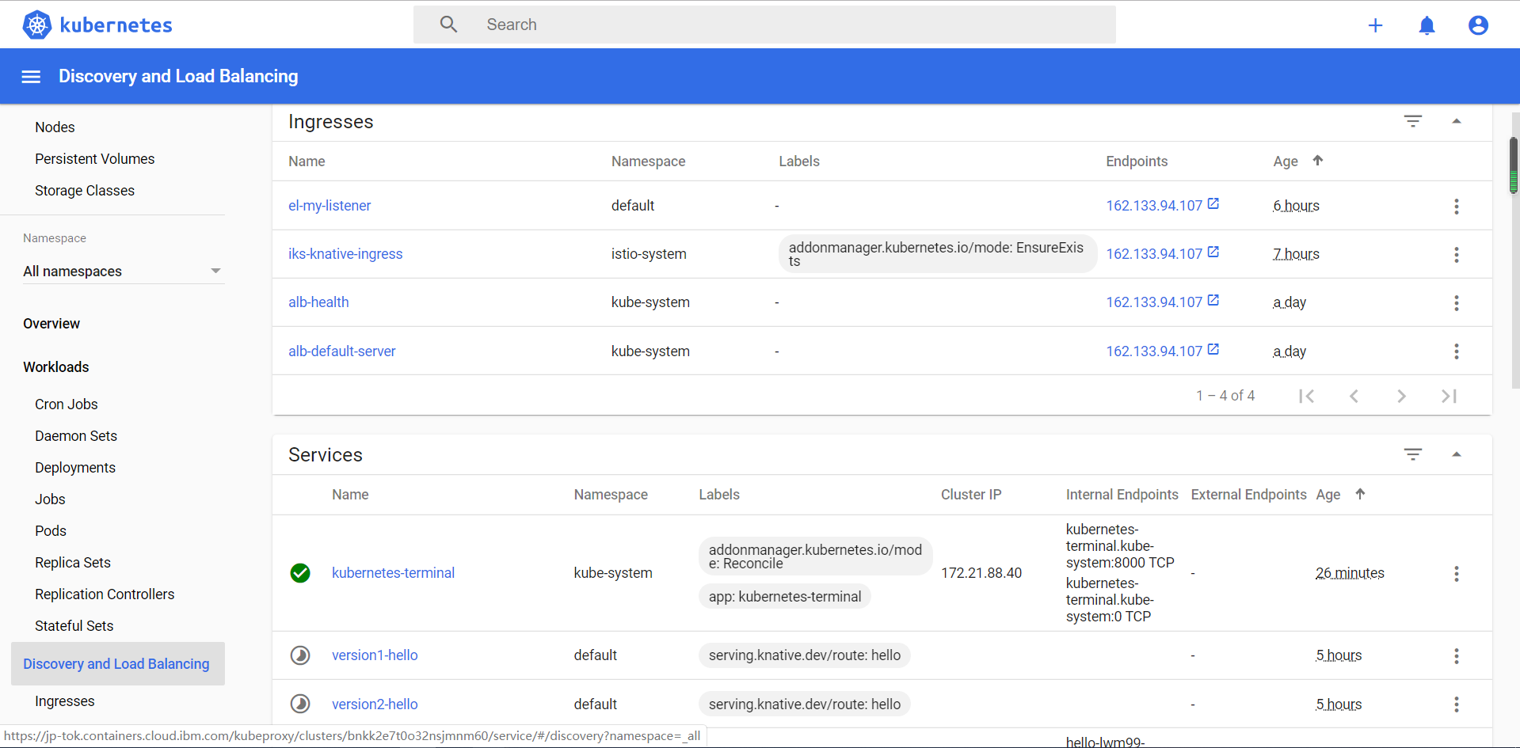The height and width of the screenshot is (748, 1520).
Task: Open iks-knative-ingress link
Action: coord(345,254)
